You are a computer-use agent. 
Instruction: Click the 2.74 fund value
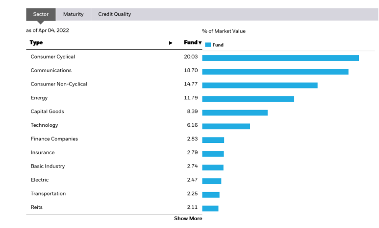(192, 166)
